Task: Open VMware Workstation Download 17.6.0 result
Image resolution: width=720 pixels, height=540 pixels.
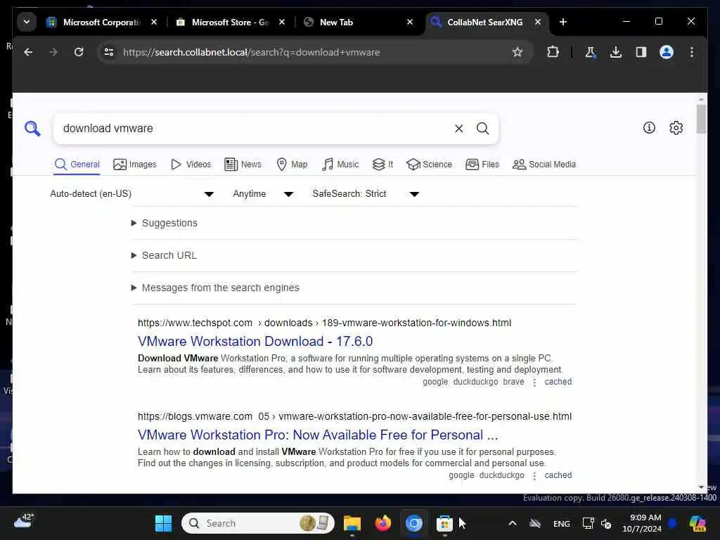Action: 255,341
